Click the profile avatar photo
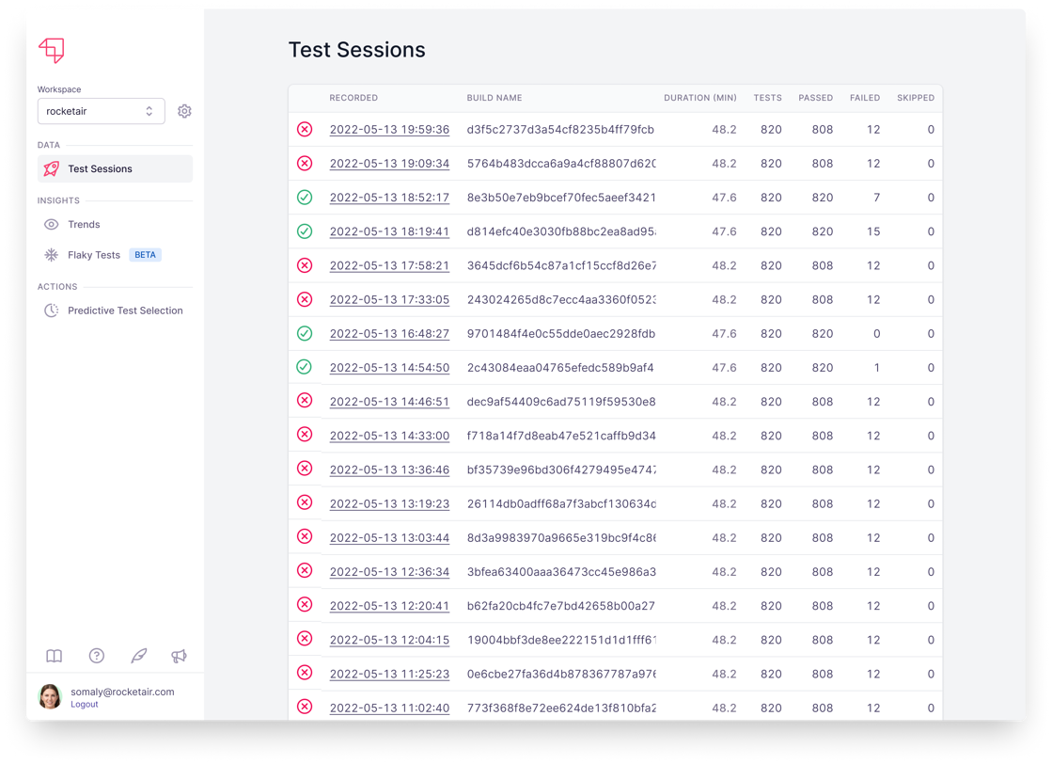 click(49, 696)
